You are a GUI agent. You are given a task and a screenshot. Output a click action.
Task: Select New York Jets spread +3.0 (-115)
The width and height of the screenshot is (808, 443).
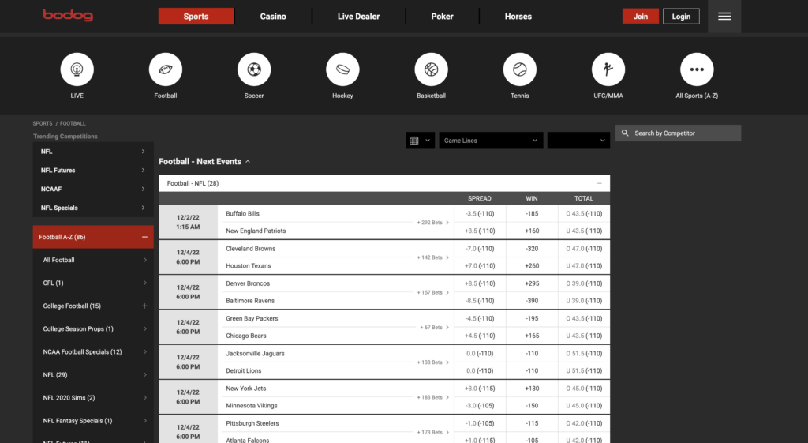[x=480, y=389]
